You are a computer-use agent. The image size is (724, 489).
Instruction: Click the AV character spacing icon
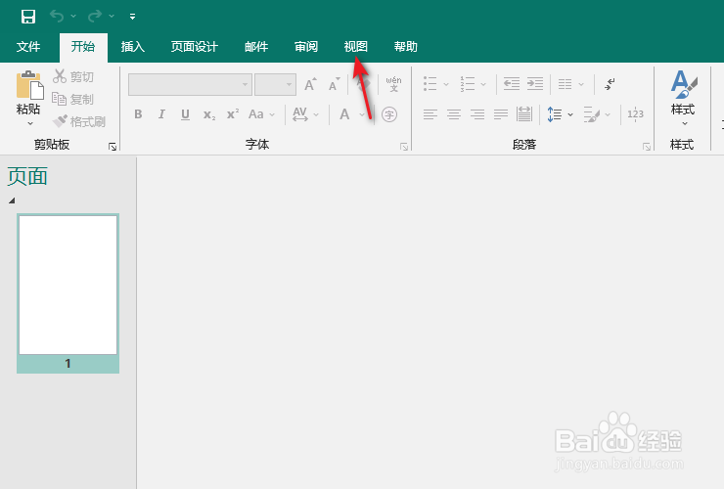[300, 114]
